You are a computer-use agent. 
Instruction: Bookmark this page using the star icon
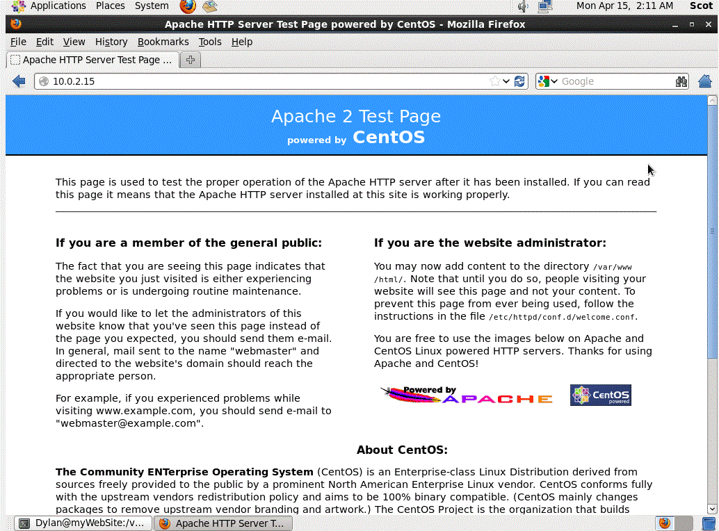496,81
